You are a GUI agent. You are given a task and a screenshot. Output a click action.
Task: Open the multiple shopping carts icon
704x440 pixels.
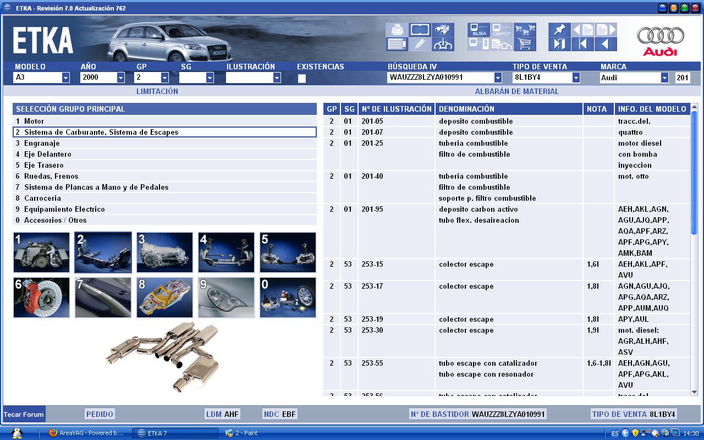[x=525, y=30]
